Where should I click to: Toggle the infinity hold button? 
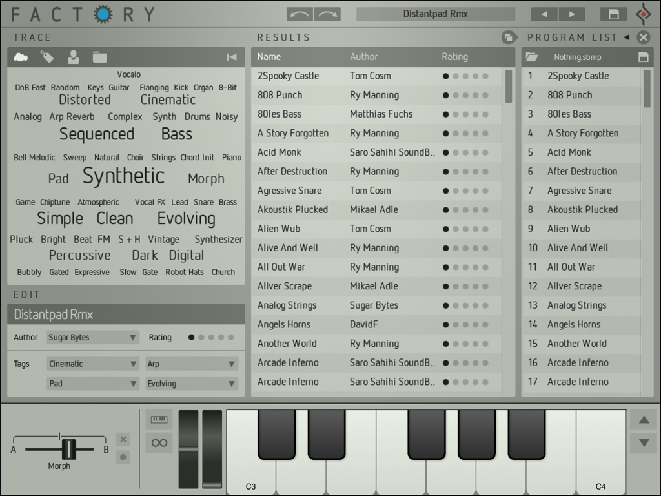(159, 442)
